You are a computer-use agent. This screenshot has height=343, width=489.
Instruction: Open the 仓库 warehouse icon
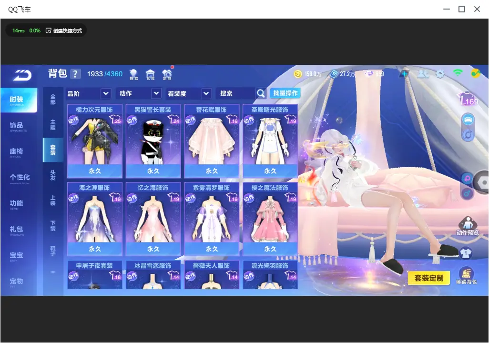[x=150, y=74]
